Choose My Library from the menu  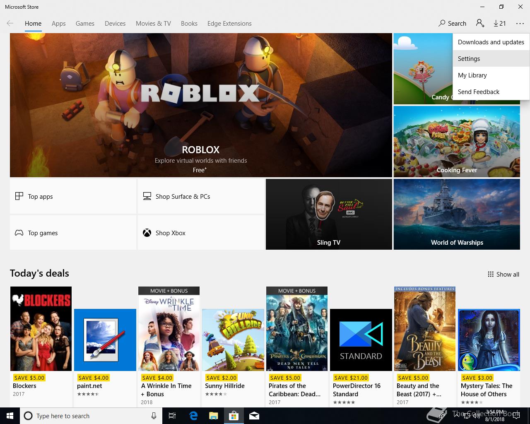tap(491, 75)
